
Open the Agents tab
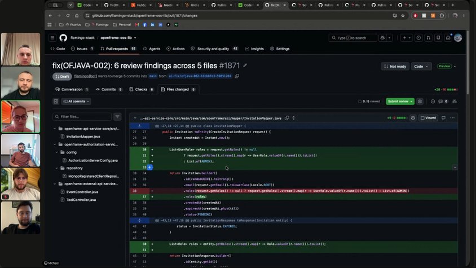[x=152, y=49]
